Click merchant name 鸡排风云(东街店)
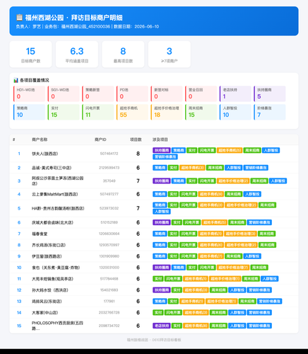 [47, 302]
